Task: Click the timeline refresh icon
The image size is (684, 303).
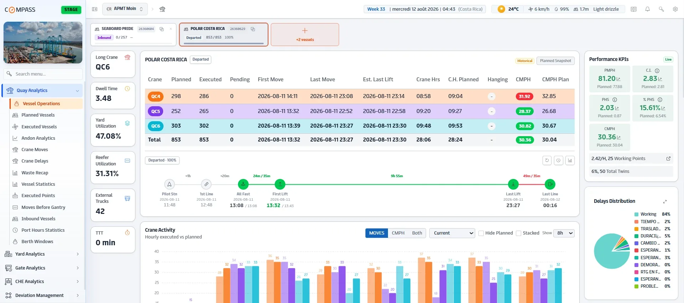Action: pos(547,160)
